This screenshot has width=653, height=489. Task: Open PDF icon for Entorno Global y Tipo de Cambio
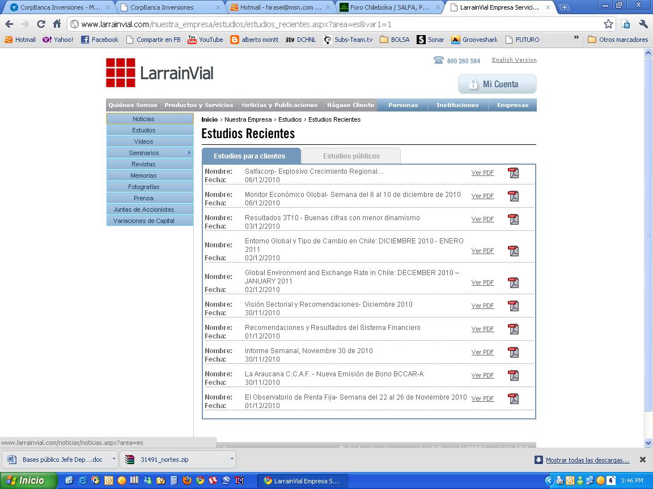click(514, 251)
